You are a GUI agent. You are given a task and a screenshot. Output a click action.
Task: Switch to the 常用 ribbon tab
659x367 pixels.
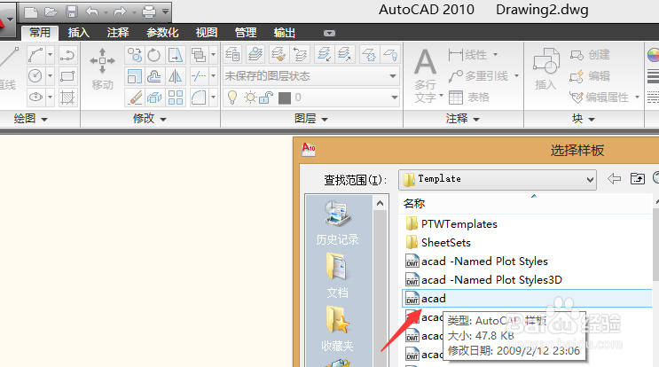coord(40,32)
